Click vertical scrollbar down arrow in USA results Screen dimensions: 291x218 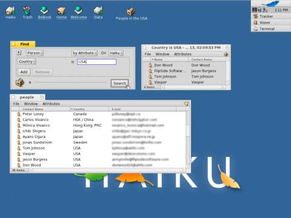(228, 83)
